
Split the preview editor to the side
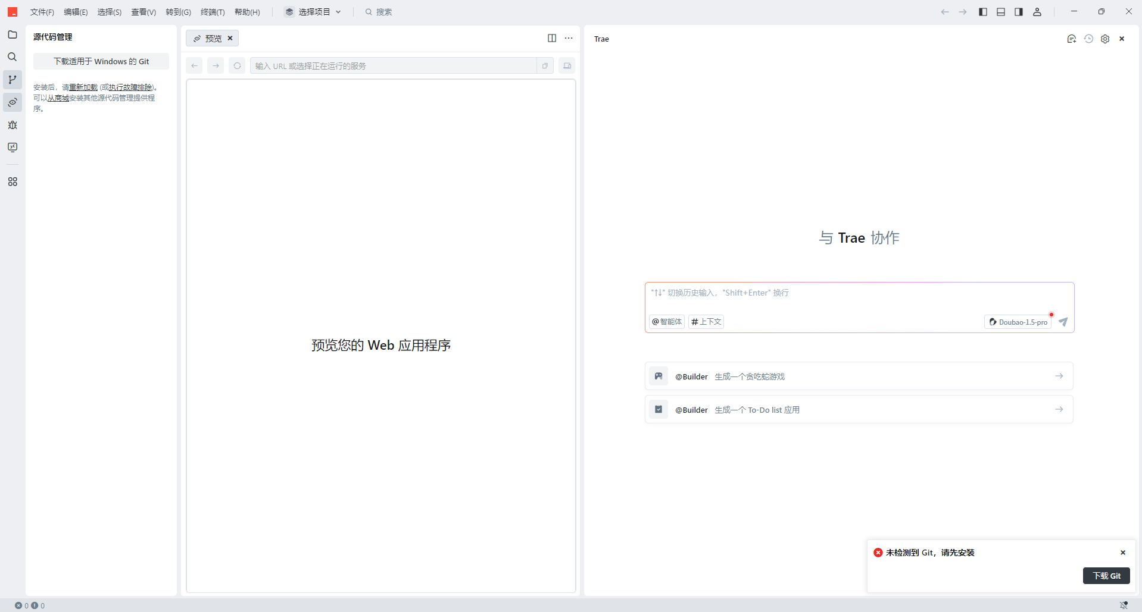552,38
